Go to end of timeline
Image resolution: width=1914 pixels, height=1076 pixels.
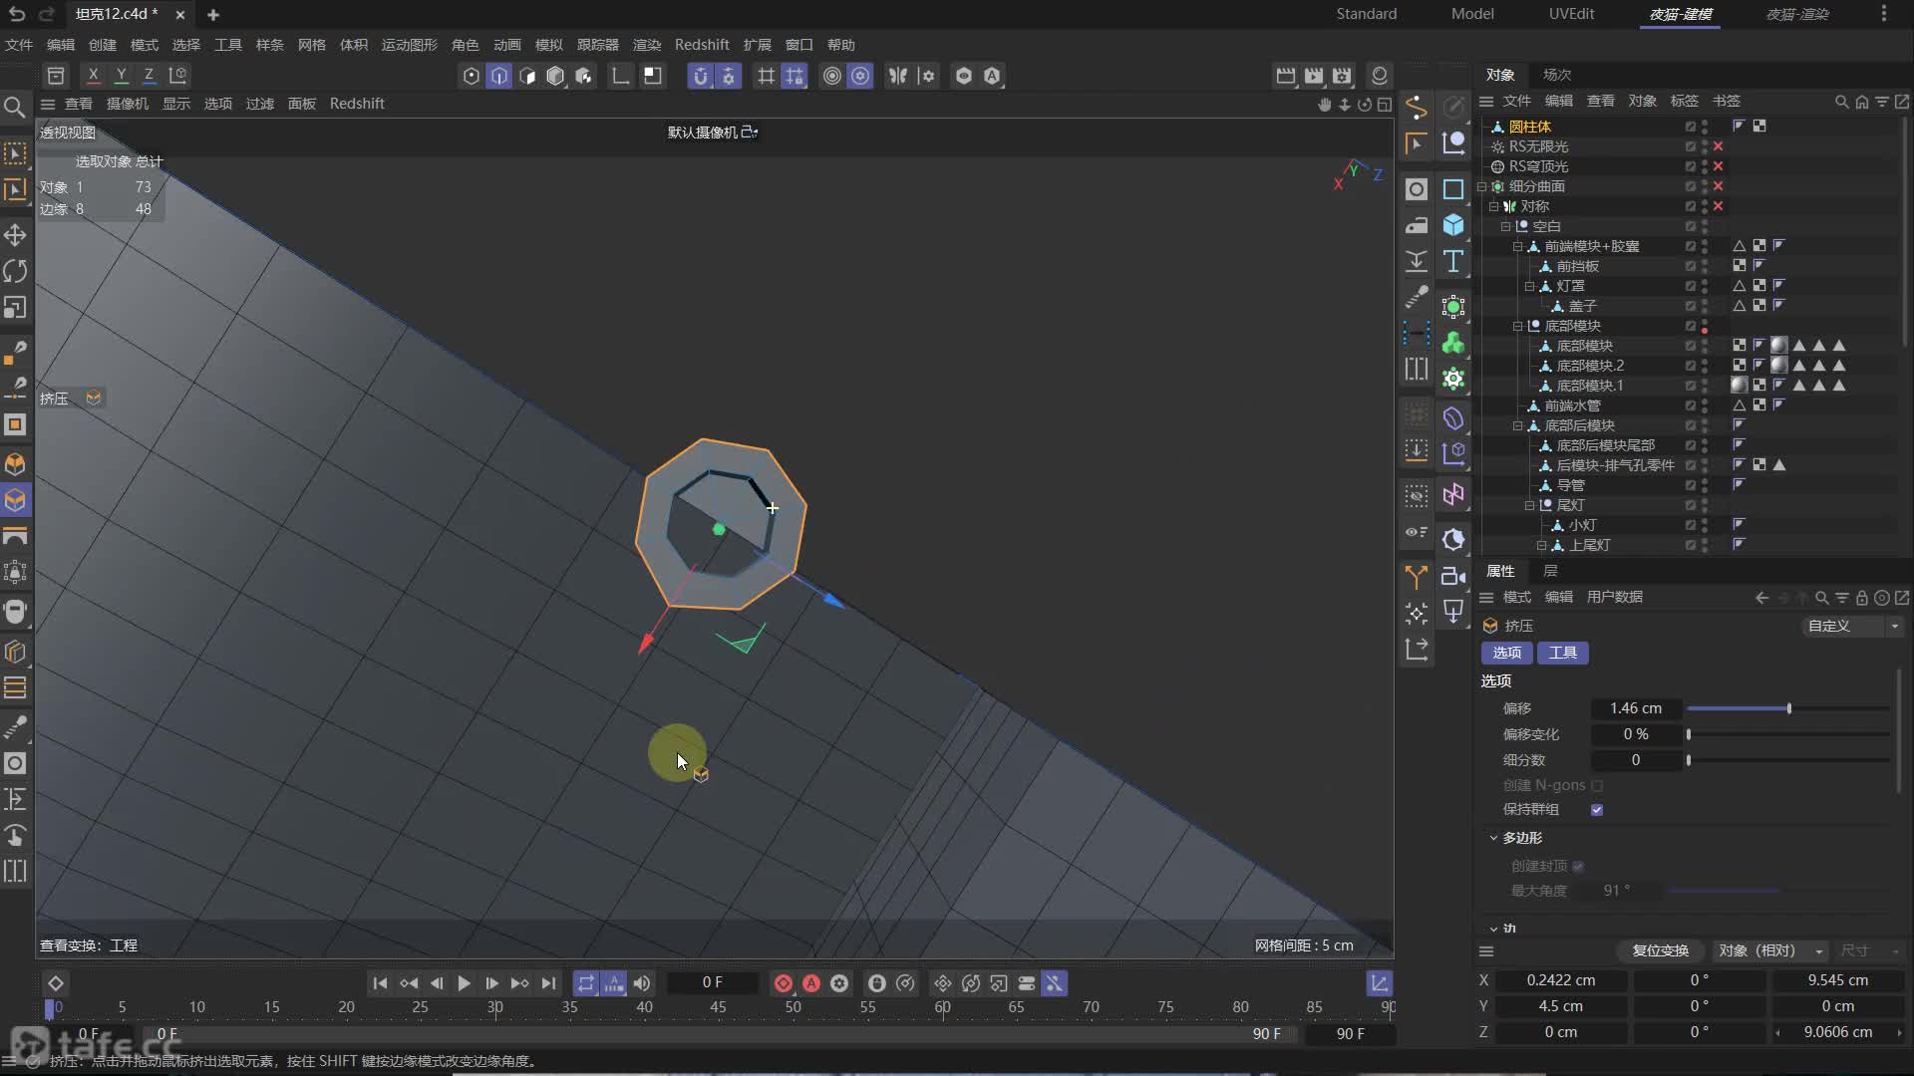[548, 983]
